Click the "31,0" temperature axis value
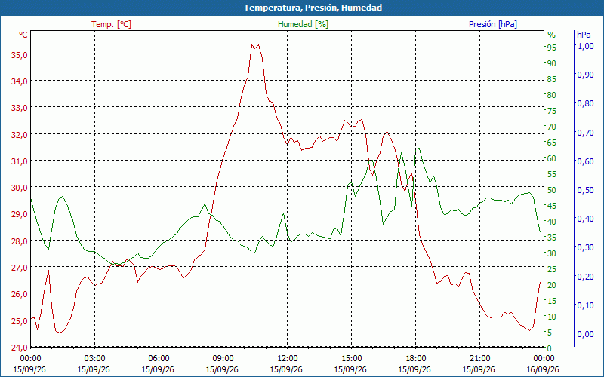 pos(20,161)
